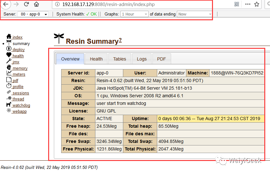This screenshot has height=173, width=270.
Task: Open the page actions three-dots menu
Action: click(248, 4)
